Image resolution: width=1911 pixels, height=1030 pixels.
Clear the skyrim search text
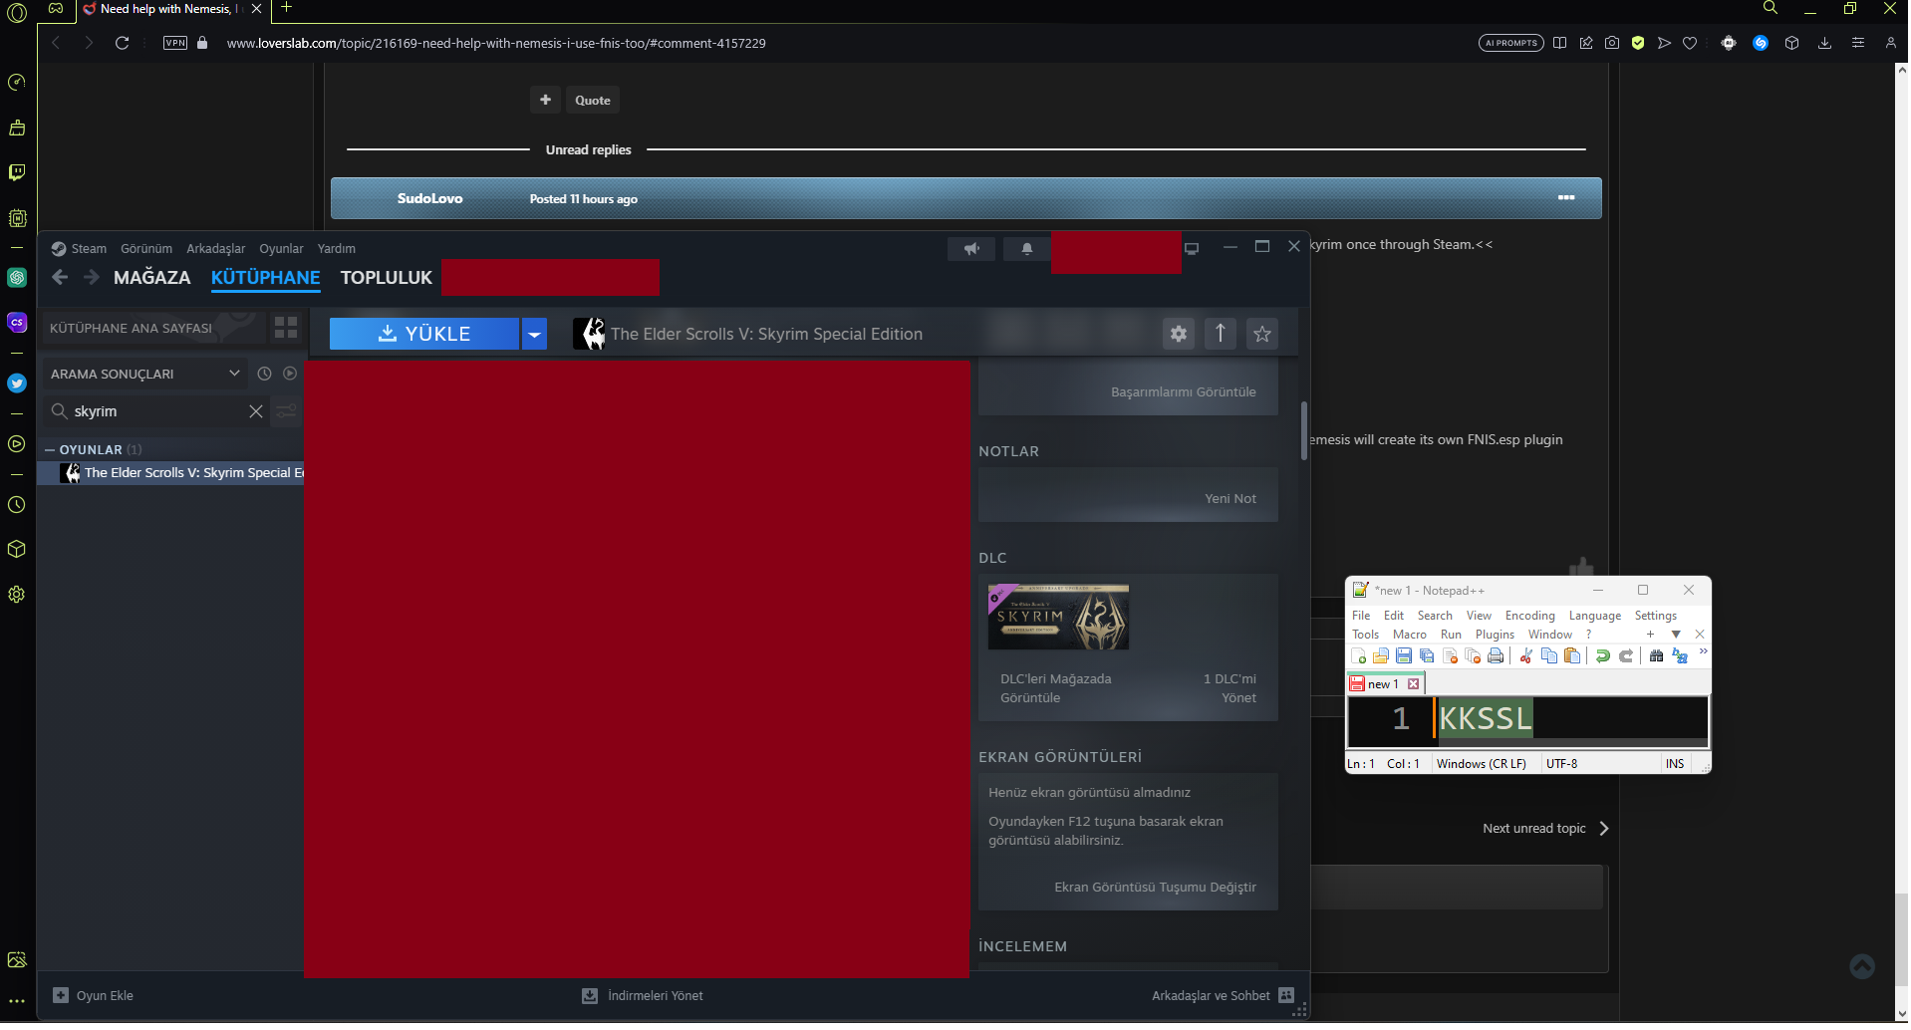pos(256,412)
